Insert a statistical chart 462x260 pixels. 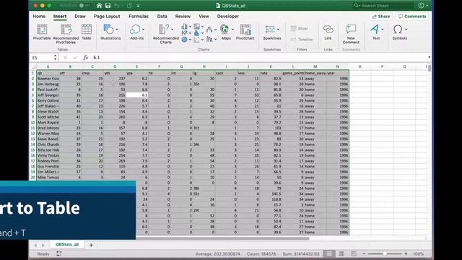pyautogui.click(x=197, y=33)
